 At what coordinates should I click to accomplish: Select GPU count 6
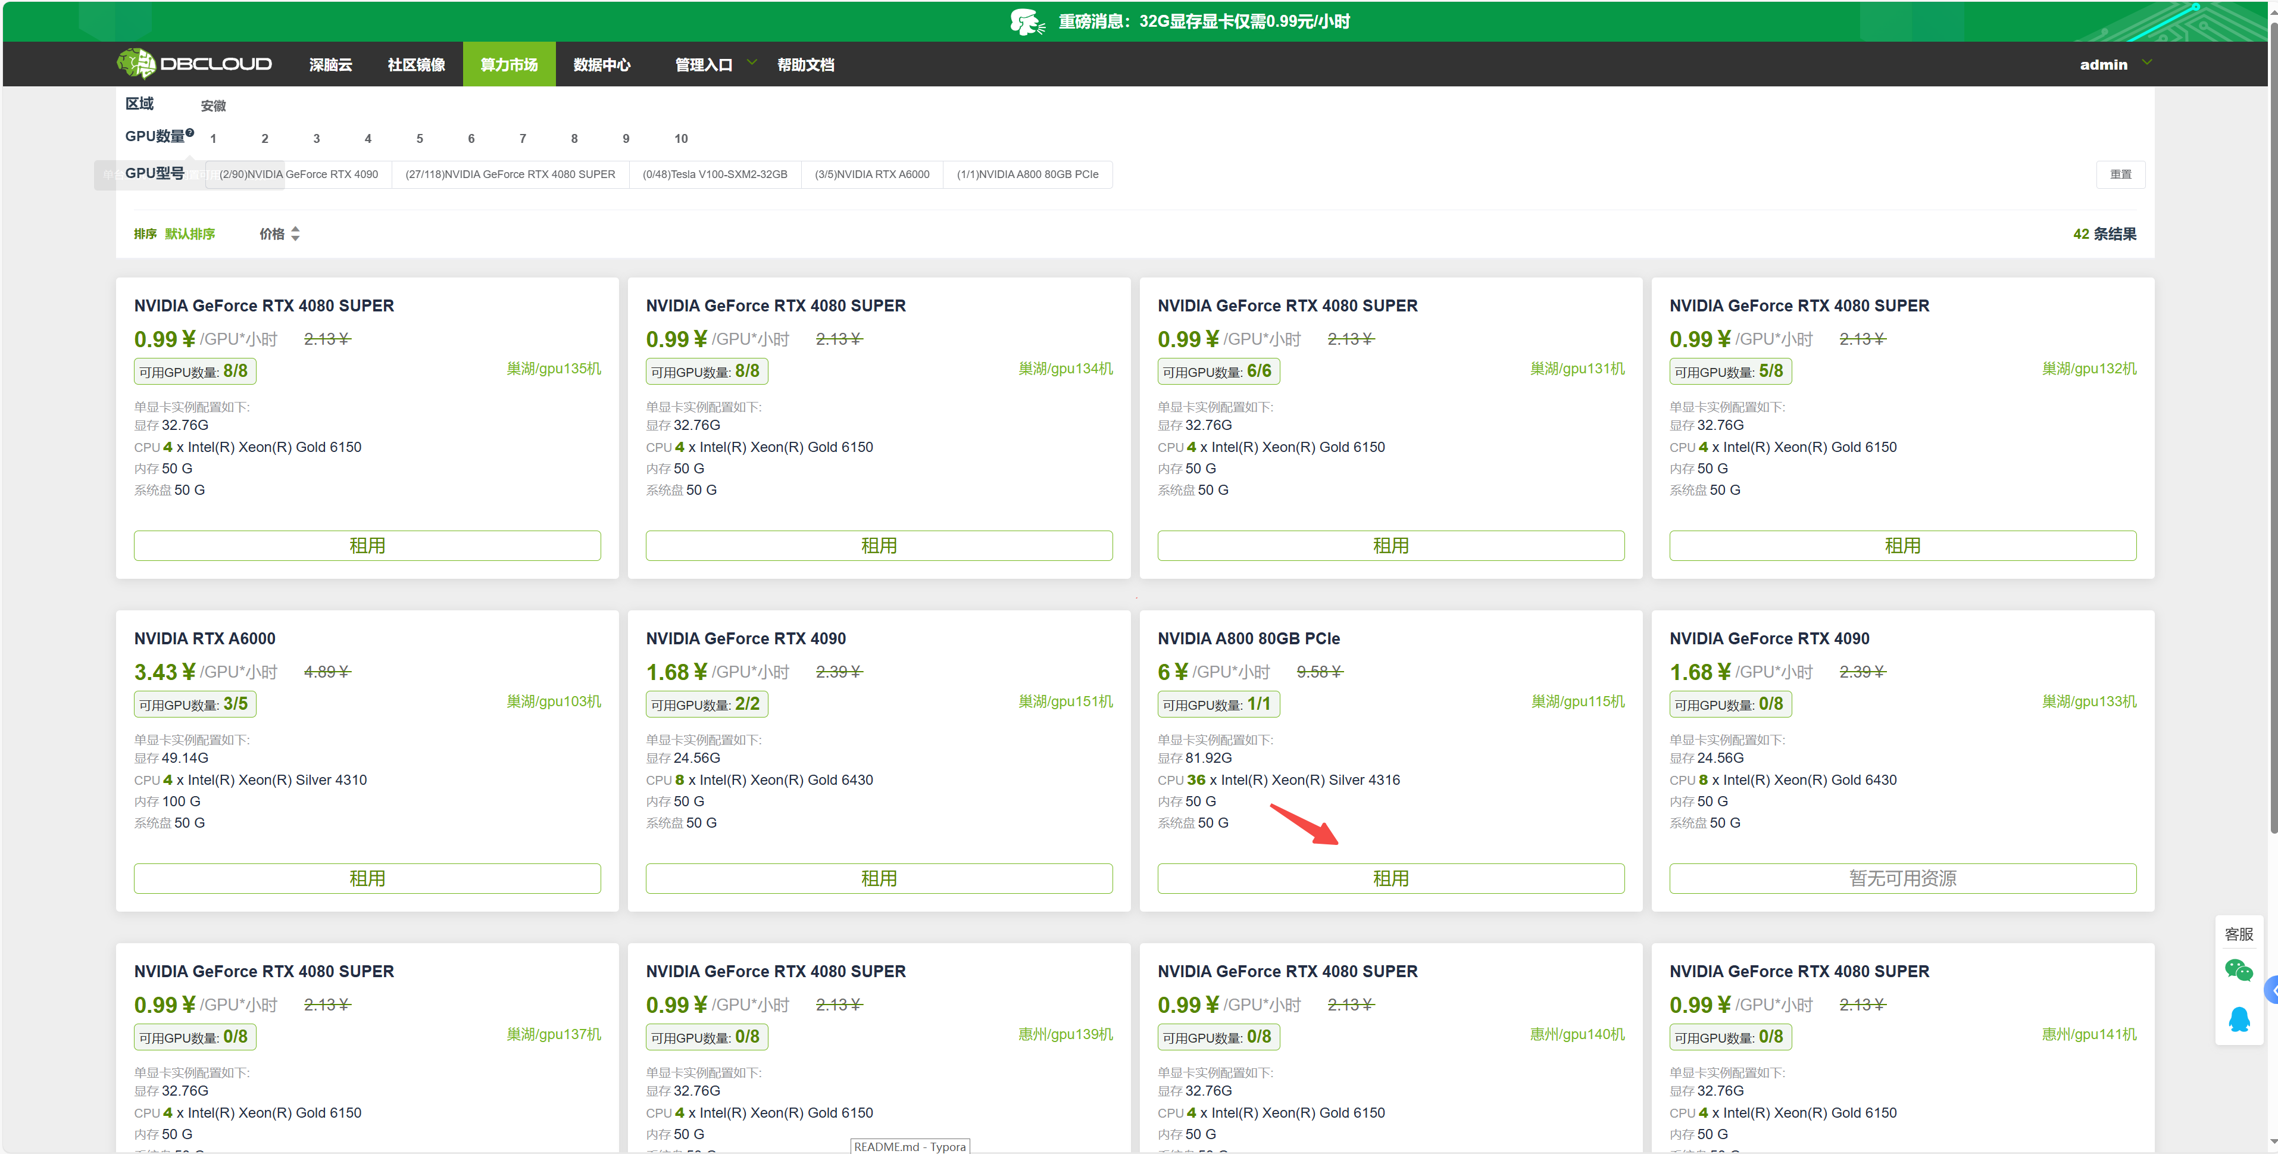pos(471,139)
